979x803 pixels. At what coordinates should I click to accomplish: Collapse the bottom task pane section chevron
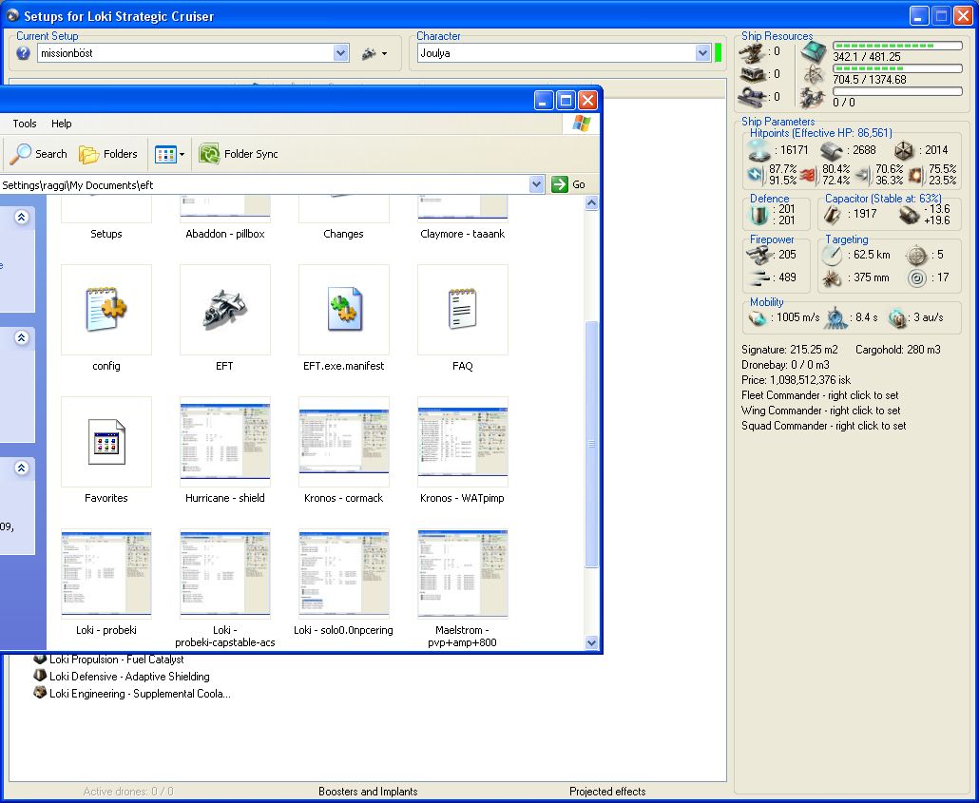coord(21,468)
